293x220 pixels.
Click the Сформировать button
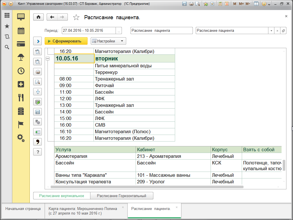(x=66, y=41)
